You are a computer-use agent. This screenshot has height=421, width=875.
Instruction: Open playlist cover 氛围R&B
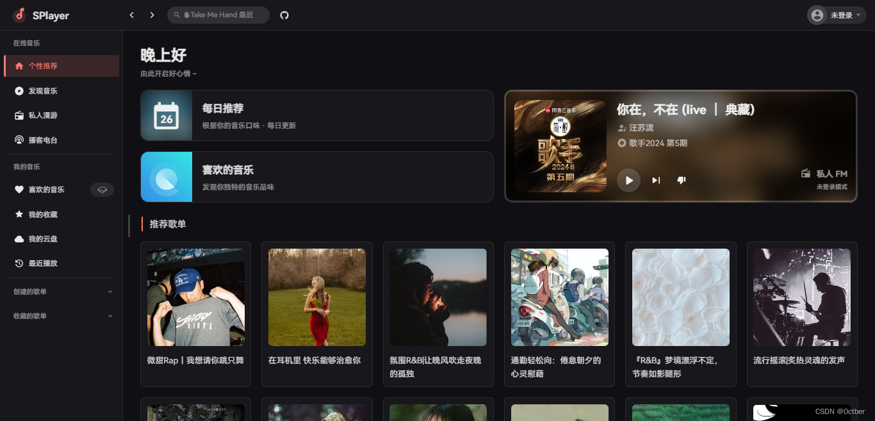click(x=438, y=297)
